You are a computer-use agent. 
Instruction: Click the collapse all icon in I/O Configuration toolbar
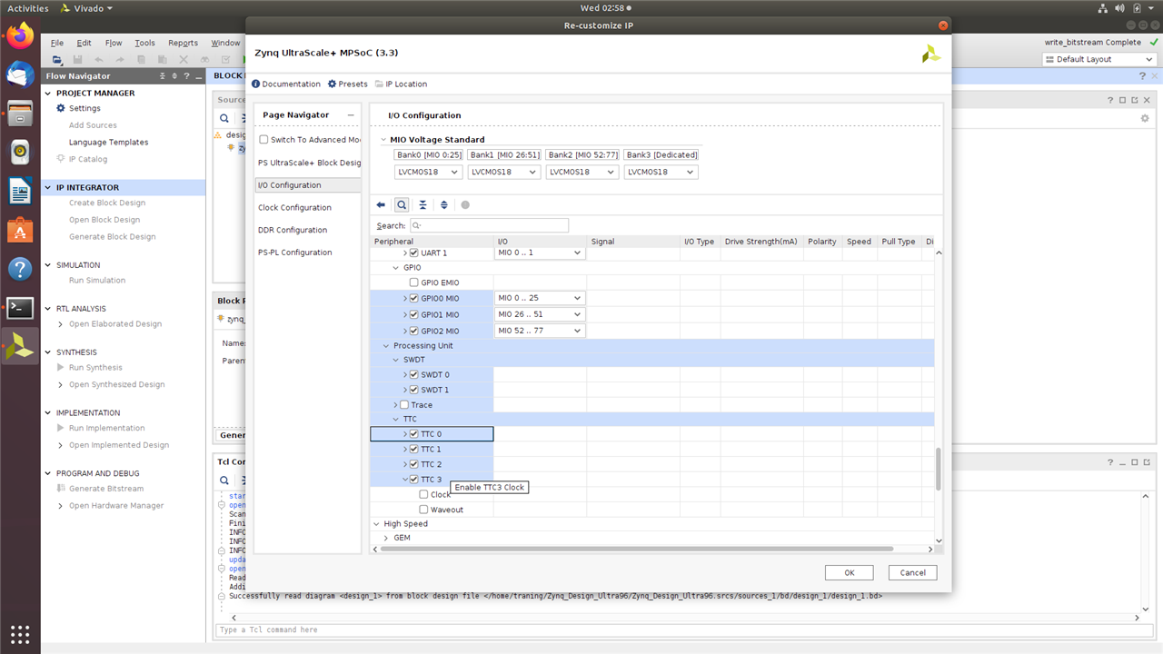pyautogui.click(x=422, y=205)
